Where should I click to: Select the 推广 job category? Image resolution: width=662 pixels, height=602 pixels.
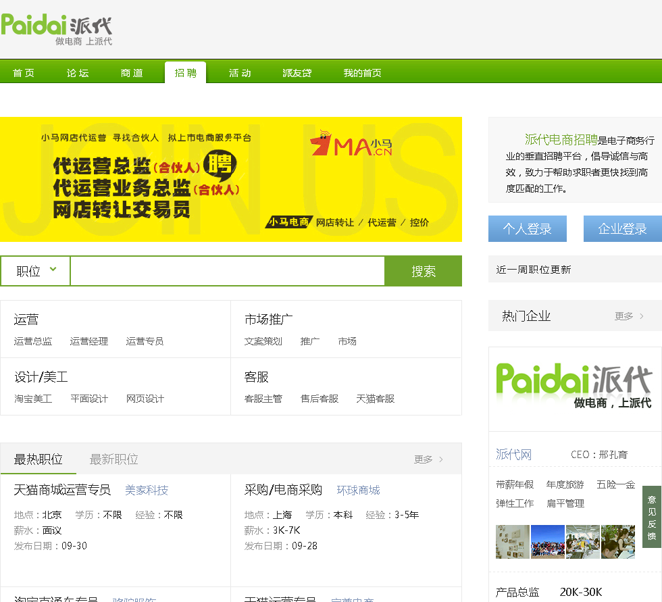pos(310,341)
